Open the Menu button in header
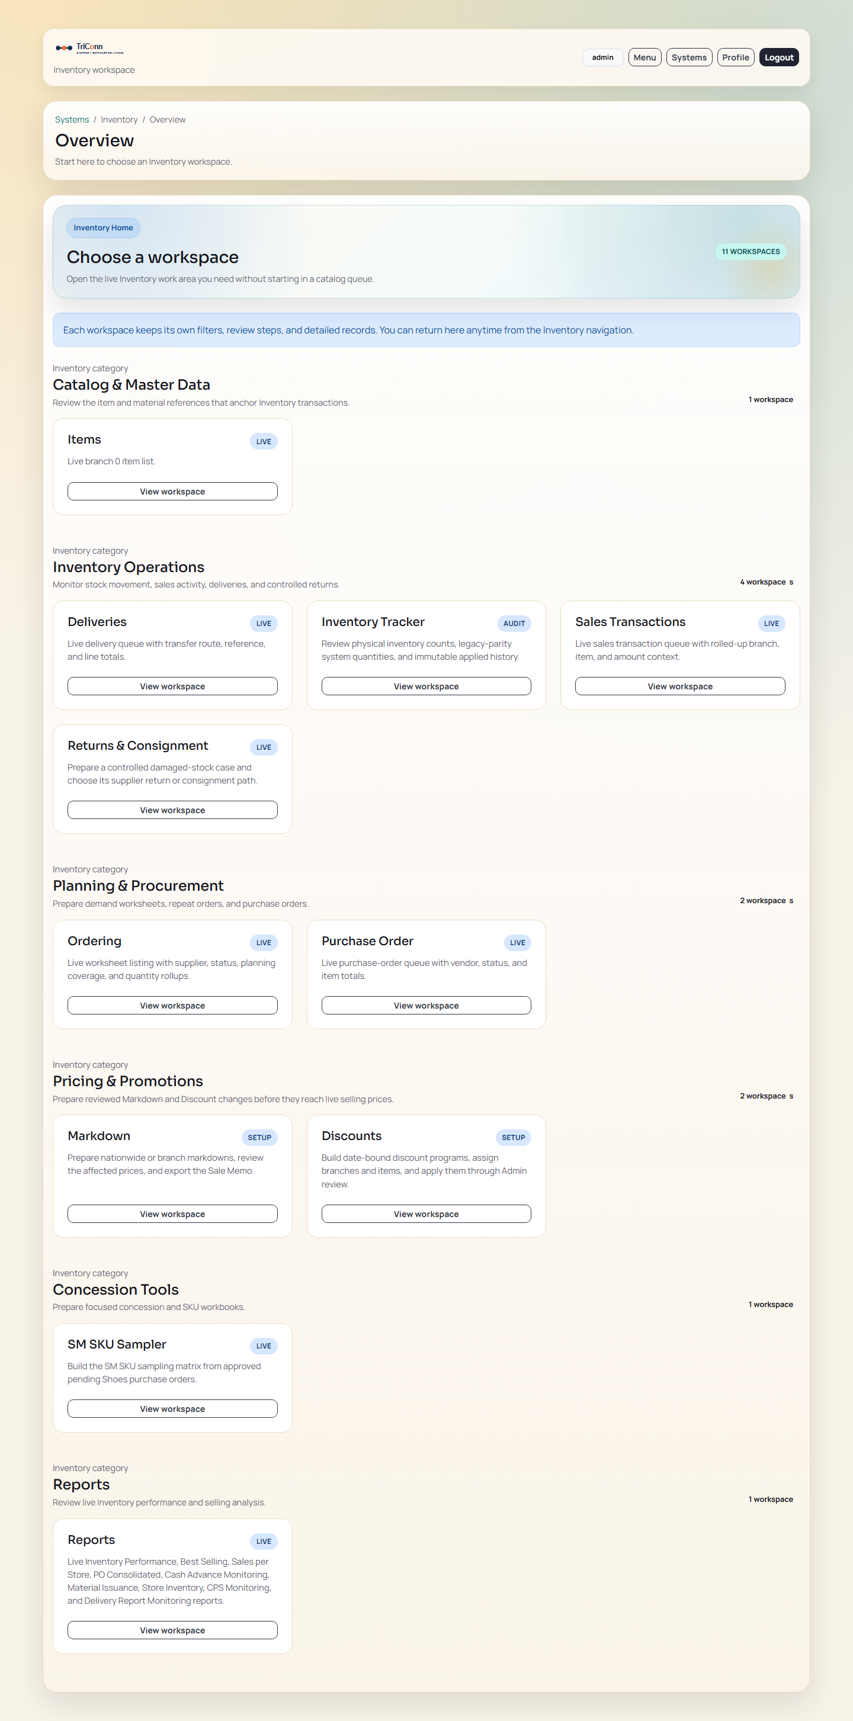 pos(644,57)
